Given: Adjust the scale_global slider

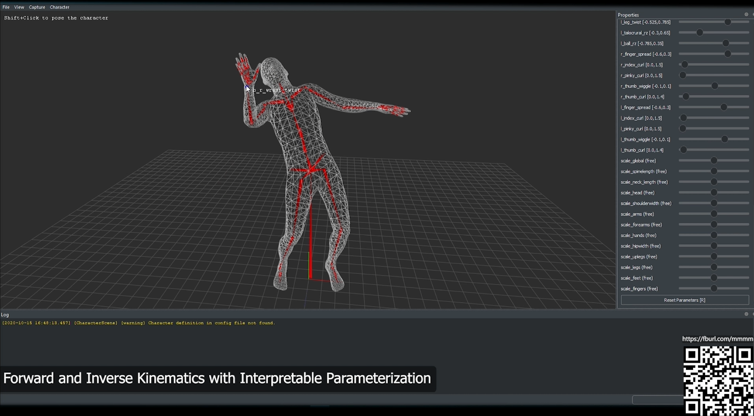Looking at the screenshot, I should pyautogui.click(x=713, y=160).
